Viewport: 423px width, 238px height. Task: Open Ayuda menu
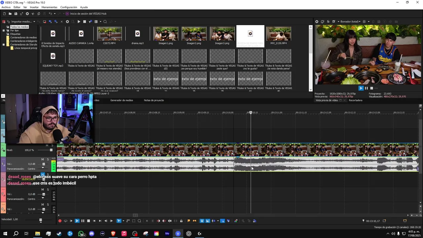coord(84,7)
